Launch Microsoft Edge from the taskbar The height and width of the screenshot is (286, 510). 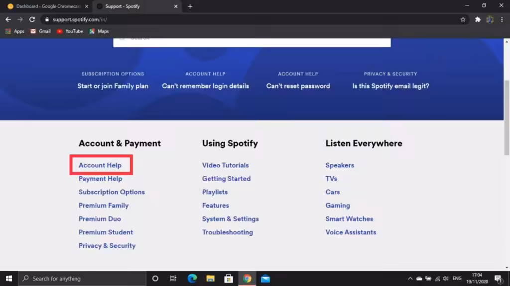point(192,279)
